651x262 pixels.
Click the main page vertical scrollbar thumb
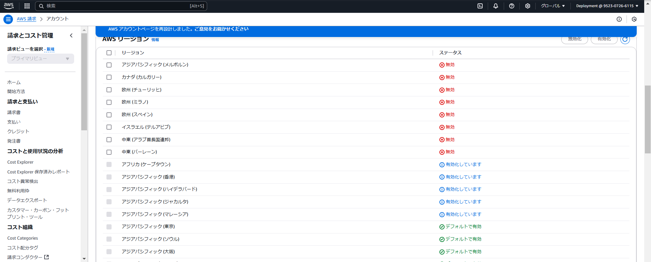click(648, 119)
